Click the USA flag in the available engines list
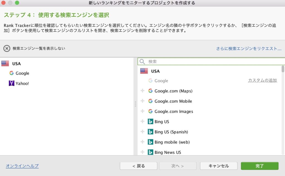Image resolution: width=285 pixels, height=176 pixels. pyautogui.click(x=144, y=71)
